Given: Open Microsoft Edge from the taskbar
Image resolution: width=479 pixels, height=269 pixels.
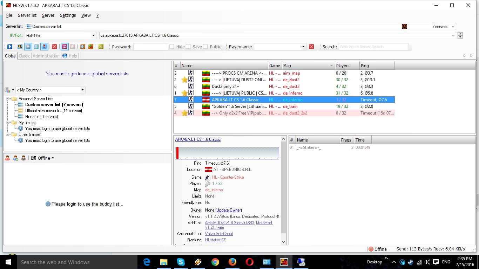Looking at the screenshot, I should tap(146, 262).
